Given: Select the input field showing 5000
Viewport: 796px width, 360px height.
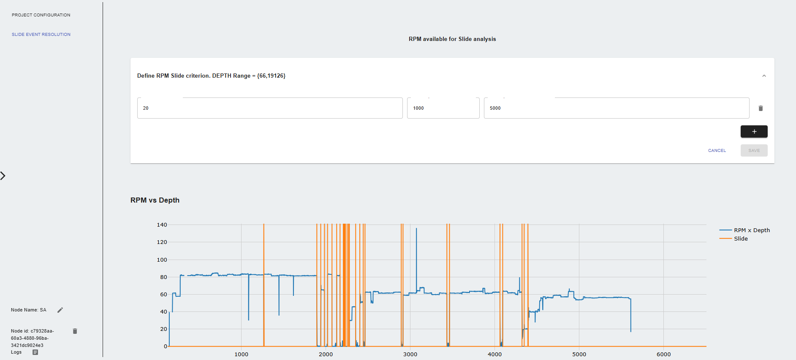Looking at the screenshot, I should pos(616,108).
